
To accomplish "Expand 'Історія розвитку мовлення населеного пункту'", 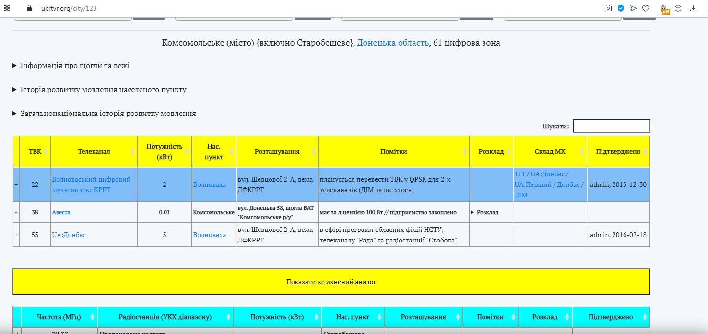I will 103,90.
